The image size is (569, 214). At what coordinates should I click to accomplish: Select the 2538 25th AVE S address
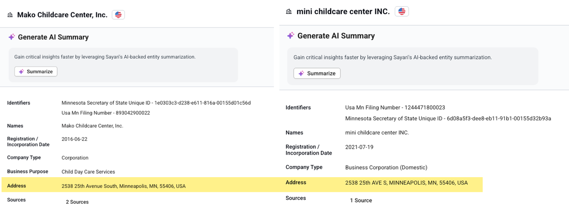coord(406,182)
